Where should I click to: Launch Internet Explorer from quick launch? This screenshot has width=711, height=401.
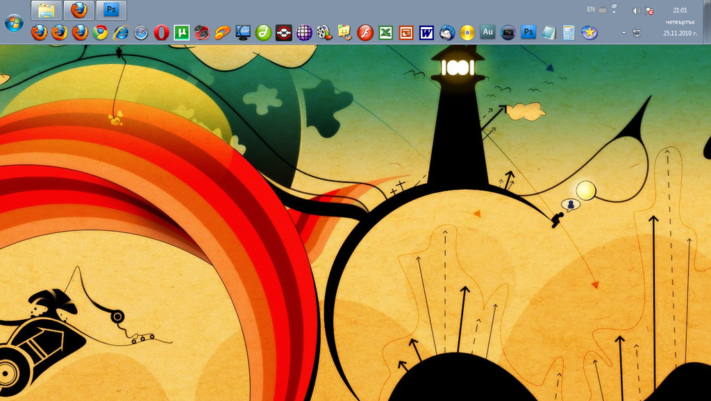click(121, 33)
